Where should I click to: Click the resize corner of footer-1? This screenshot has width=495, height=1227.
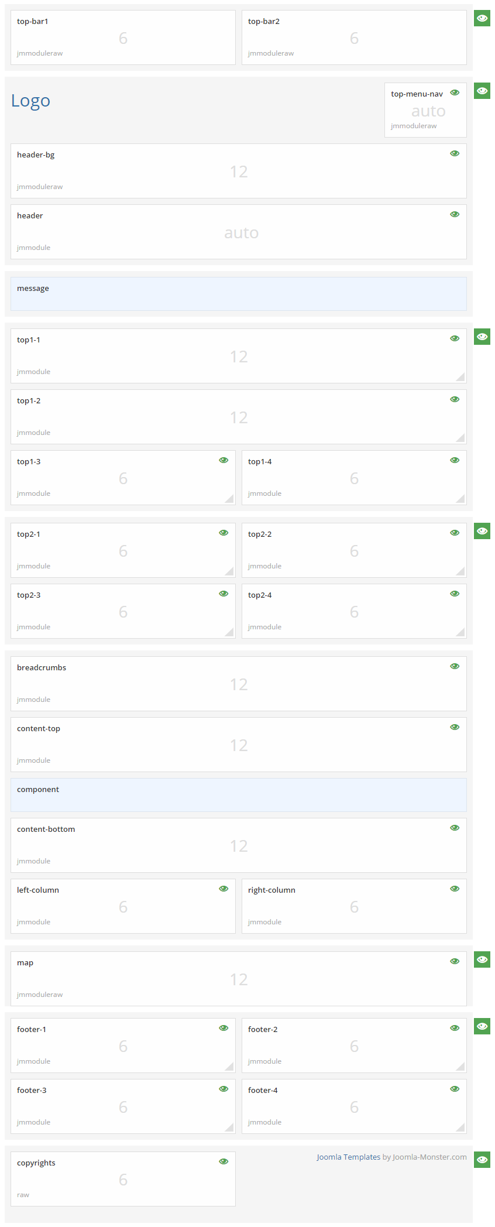[x=230, y=1067]
